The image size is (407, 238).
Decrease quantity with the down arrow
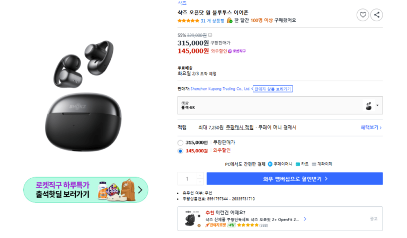tap(199, 182)
